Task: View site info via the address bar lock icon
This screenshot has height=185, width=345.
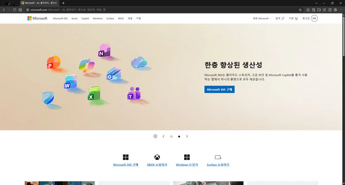Action: pyautogui.click(x=28, y=9)
